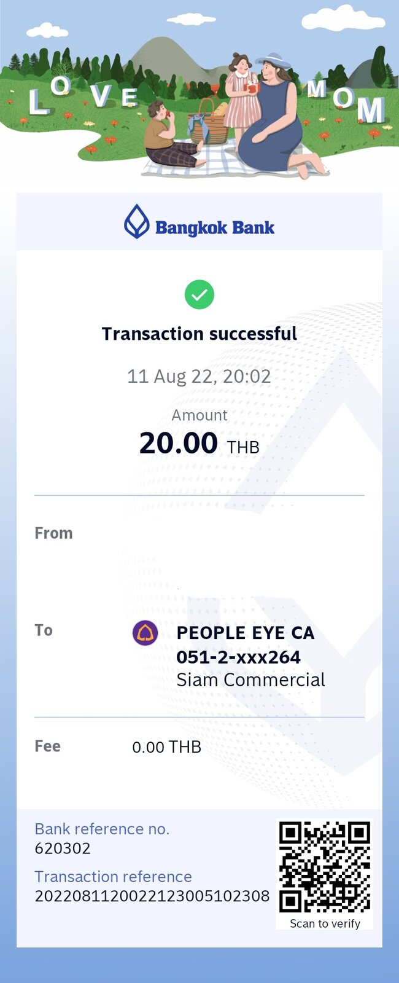Click the To label
Viewport: 399px width, 983px height.
[44, 630]
